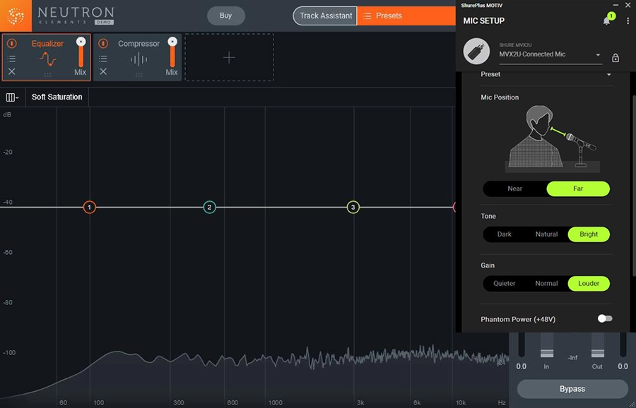Select the Compressor waveform icon
The image size is (636, 408).
[x=139, y=59]
